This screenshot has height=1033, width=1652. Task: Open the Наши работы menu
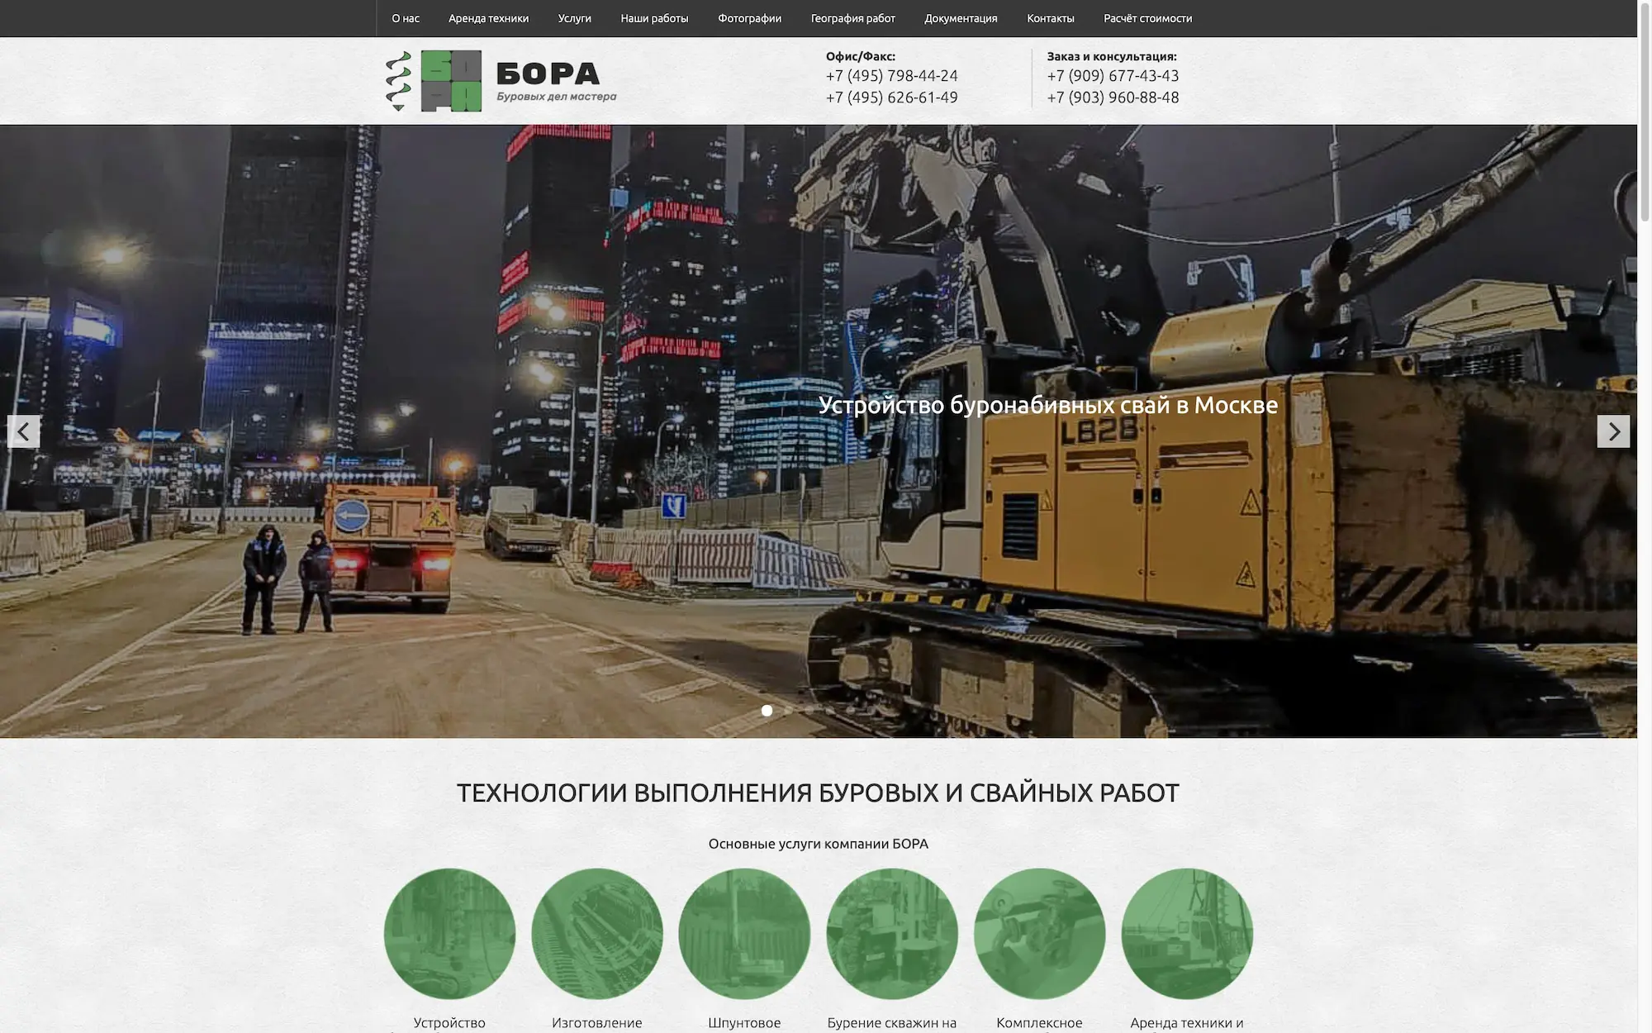click(x=654, y=18)
